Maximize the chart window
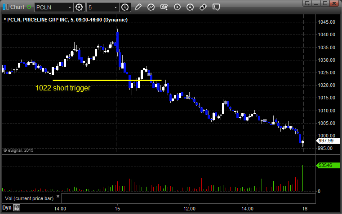This screenshot has height=214, width=342. (x=325, y=3)
